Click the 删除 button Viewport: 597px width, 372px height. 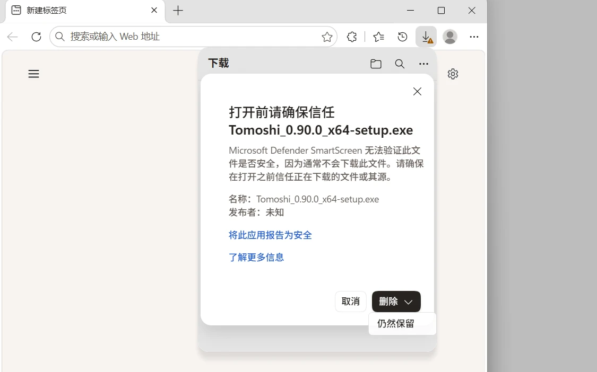pyautogui.click(x=388, y=302)
